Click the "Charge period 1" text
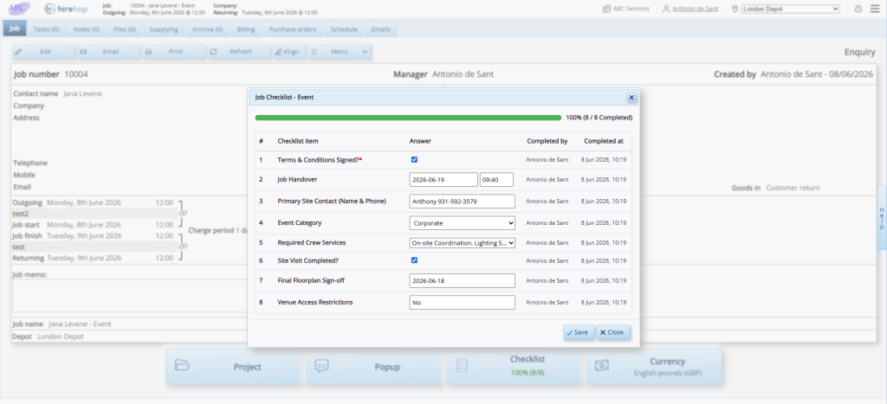Image resolution: width=887 pixels, height=404 pixels. [x=215, y=230]
